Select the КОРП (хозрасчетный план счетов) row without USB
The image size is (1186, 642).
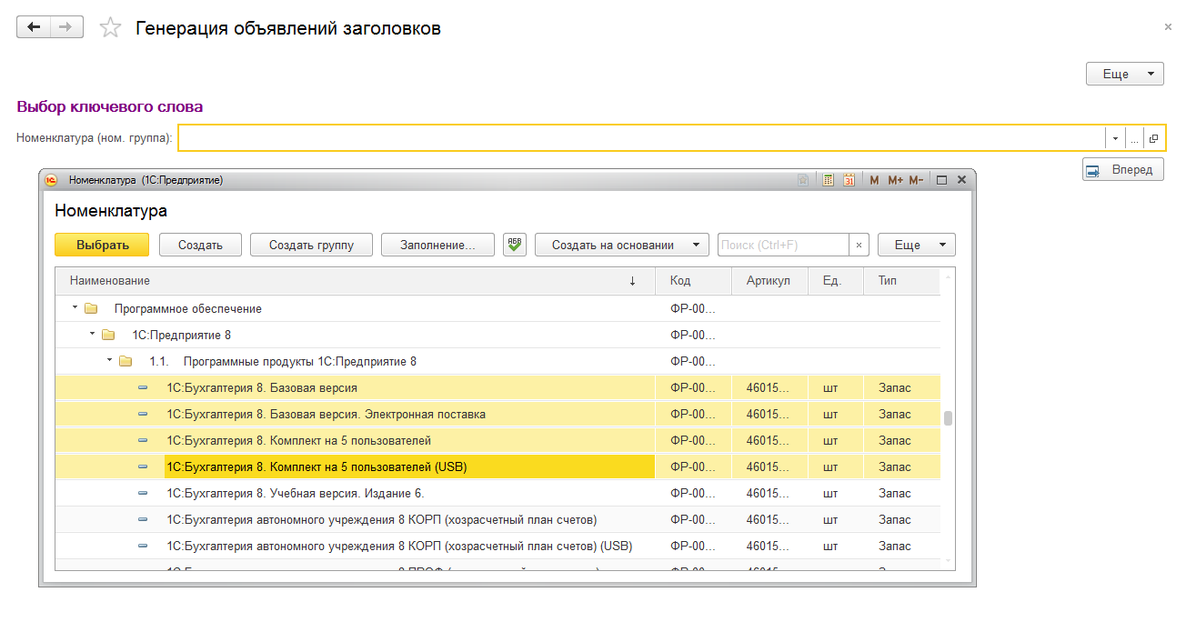(x=498, y=520)
